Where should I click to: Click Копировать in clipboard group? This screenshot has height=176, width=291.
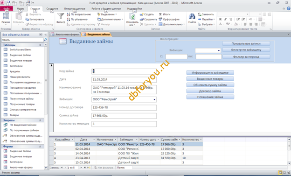coord(35,19)
